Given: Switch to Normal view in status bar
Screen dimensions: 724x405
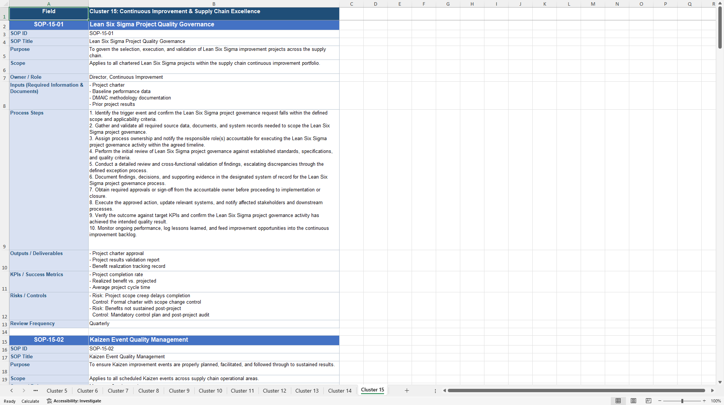Looking at the screenshot, I should pos(618,401).
